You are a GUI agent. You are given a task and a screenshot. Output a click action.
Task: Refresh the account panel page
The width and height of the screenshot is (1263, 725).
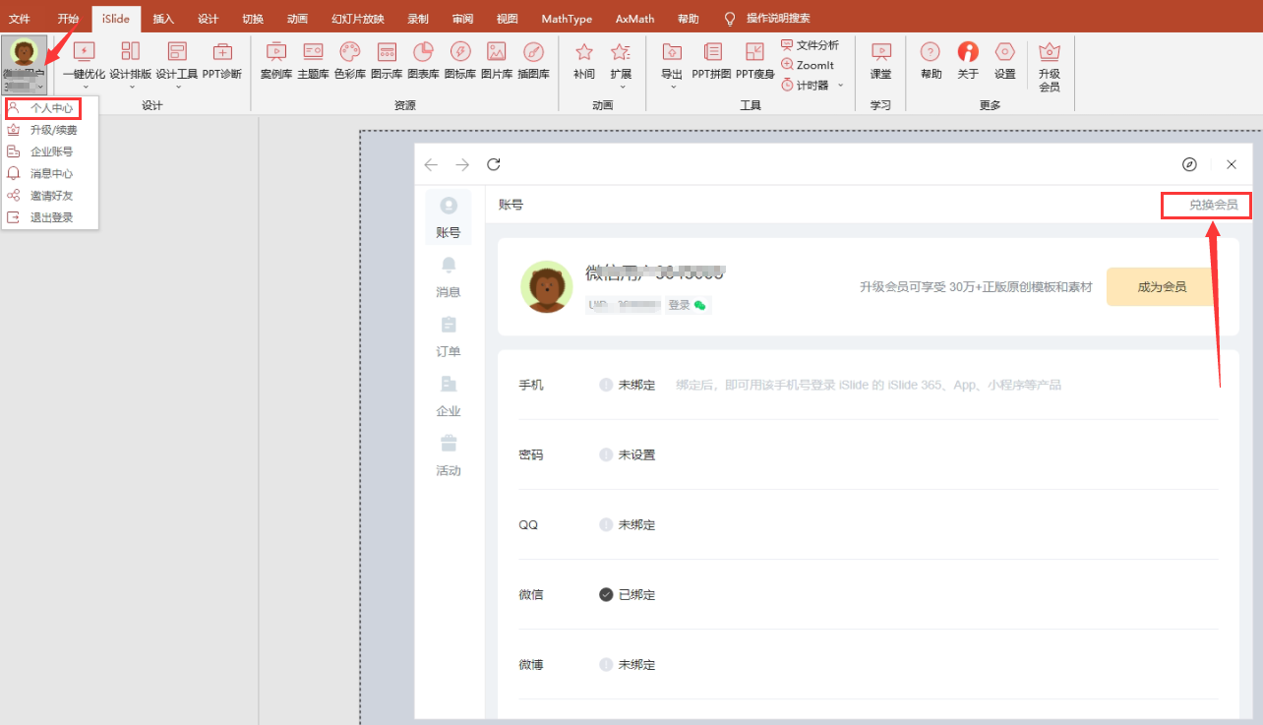click(494, 164)
